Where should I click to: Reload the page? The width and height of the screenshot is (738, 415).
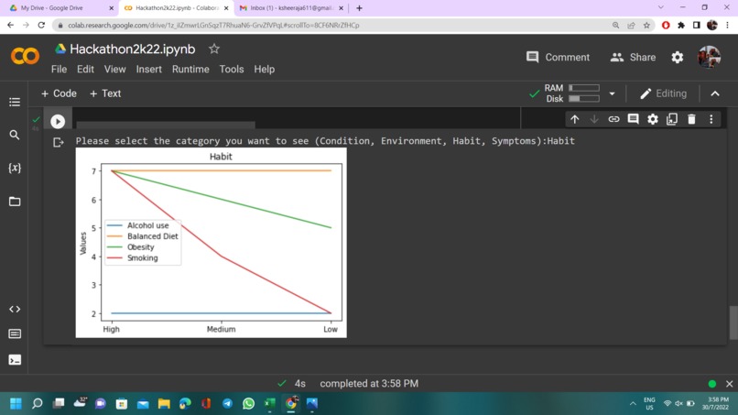(x=41, y=26)
